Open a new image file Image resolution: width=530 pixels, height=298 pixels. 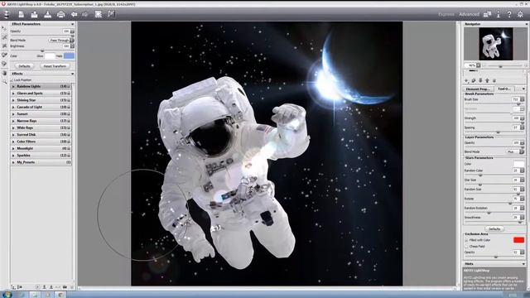(21, 14)
